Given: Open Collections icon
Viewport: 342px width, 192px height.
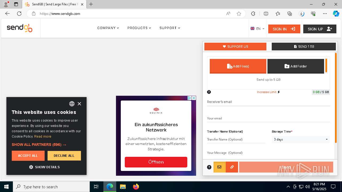Looking at the screenshot, I should (x=290, y=14).
